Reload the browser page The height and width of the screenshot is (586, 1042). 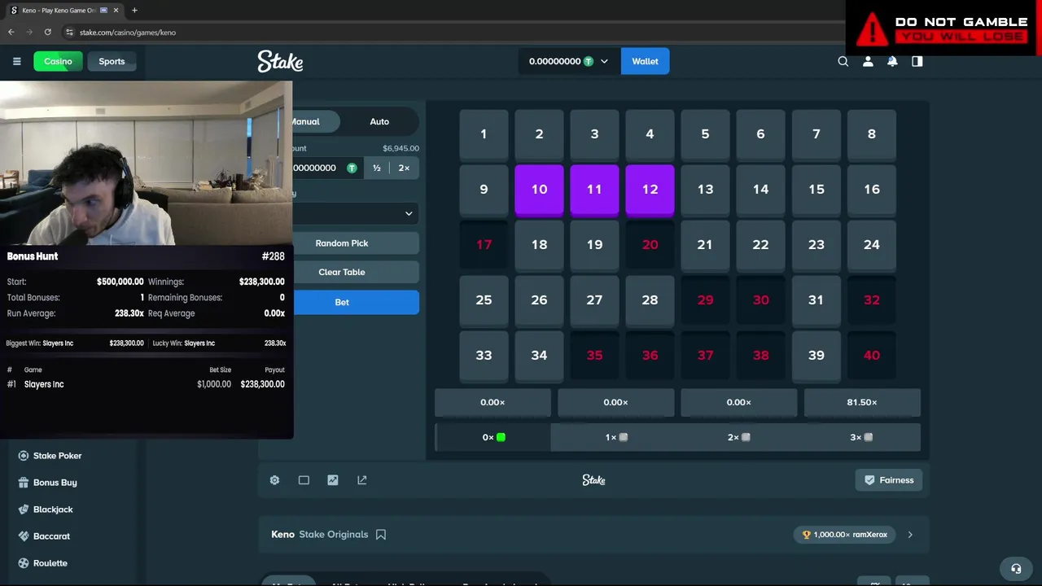[x=48, y=32]
